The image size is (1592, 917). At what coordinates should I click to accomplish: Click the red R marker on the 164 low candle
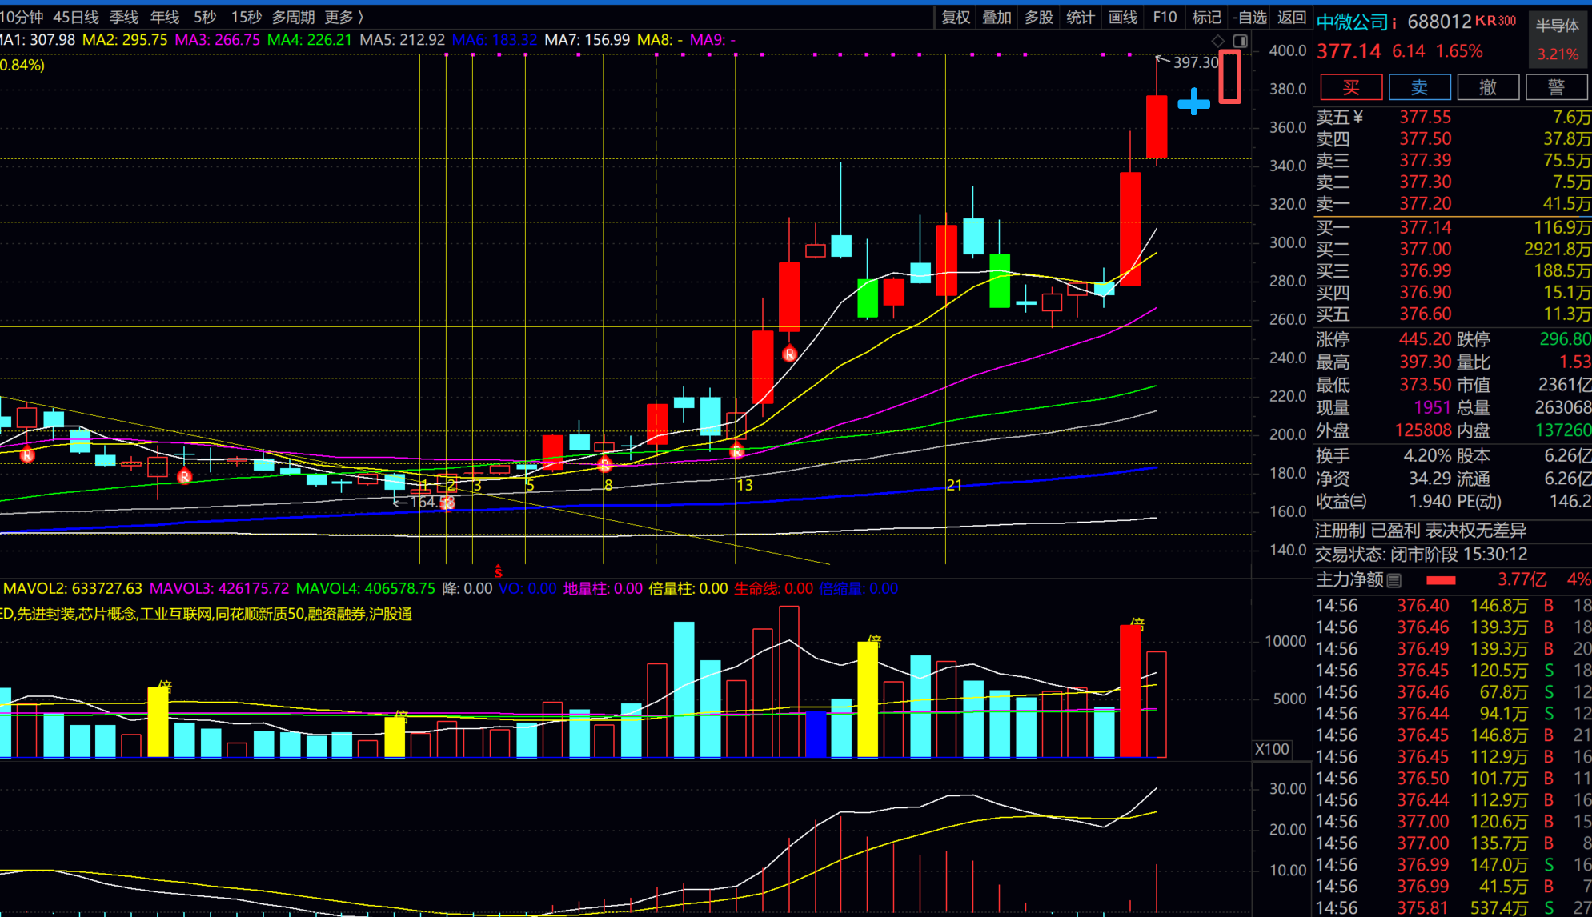[447, 503]
